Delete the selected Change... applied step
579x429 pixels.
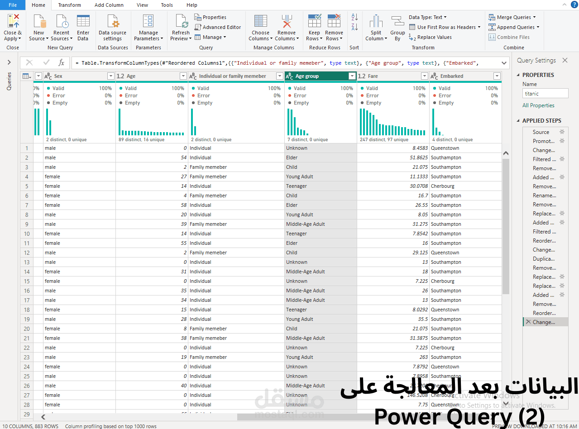tap(528, 322)
